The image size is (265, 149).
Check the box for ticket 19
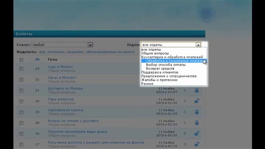click(21, 112)
